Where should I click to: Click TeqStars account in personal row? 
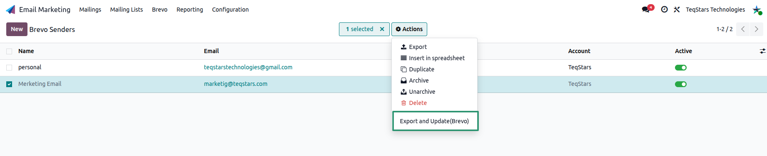[580, 67]
